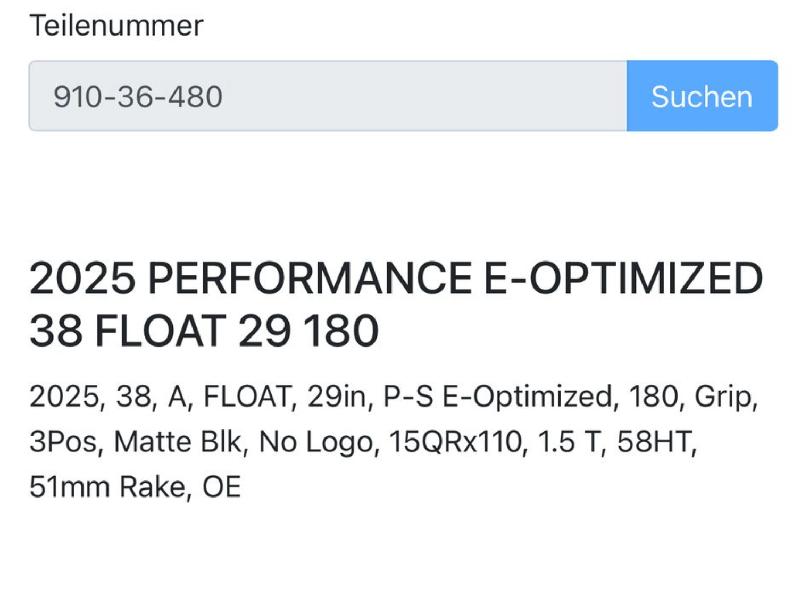Click the 3Pos text in the description
801x607 pixels.
(x=64, y=442)
